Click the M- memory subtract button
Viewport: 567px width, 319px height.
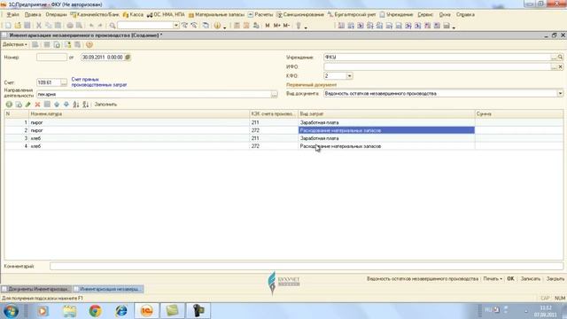pyautogui.click(x=286, y=26)
